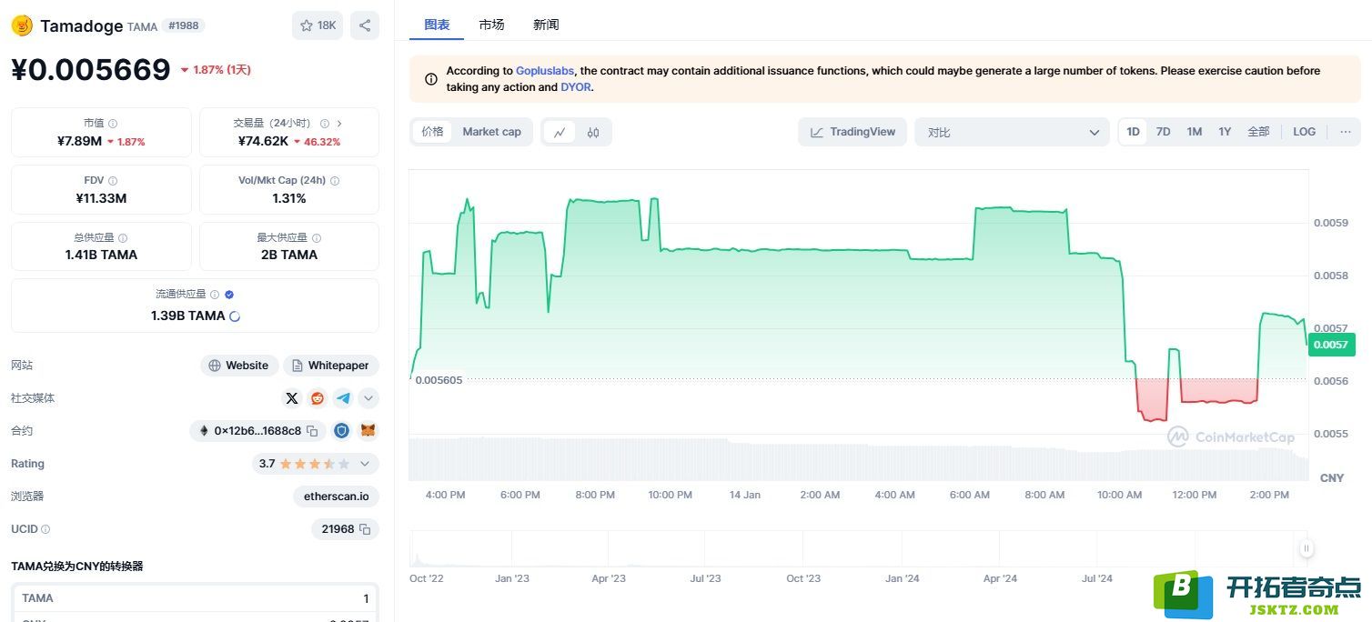Click the verified badge by 流通供应量

coord(229,295)
